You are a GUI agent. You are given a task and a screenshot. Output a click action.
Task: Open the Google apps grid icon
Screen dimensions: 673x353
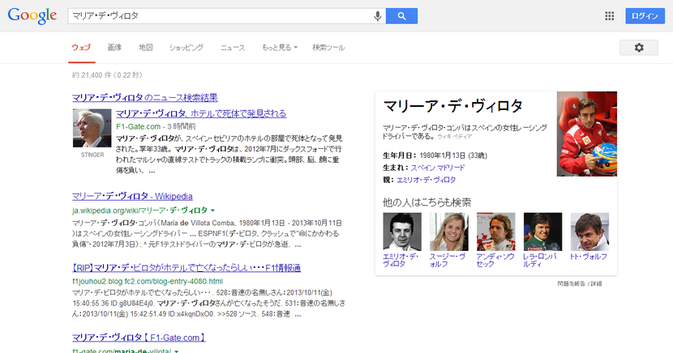(x=610, y=16)
